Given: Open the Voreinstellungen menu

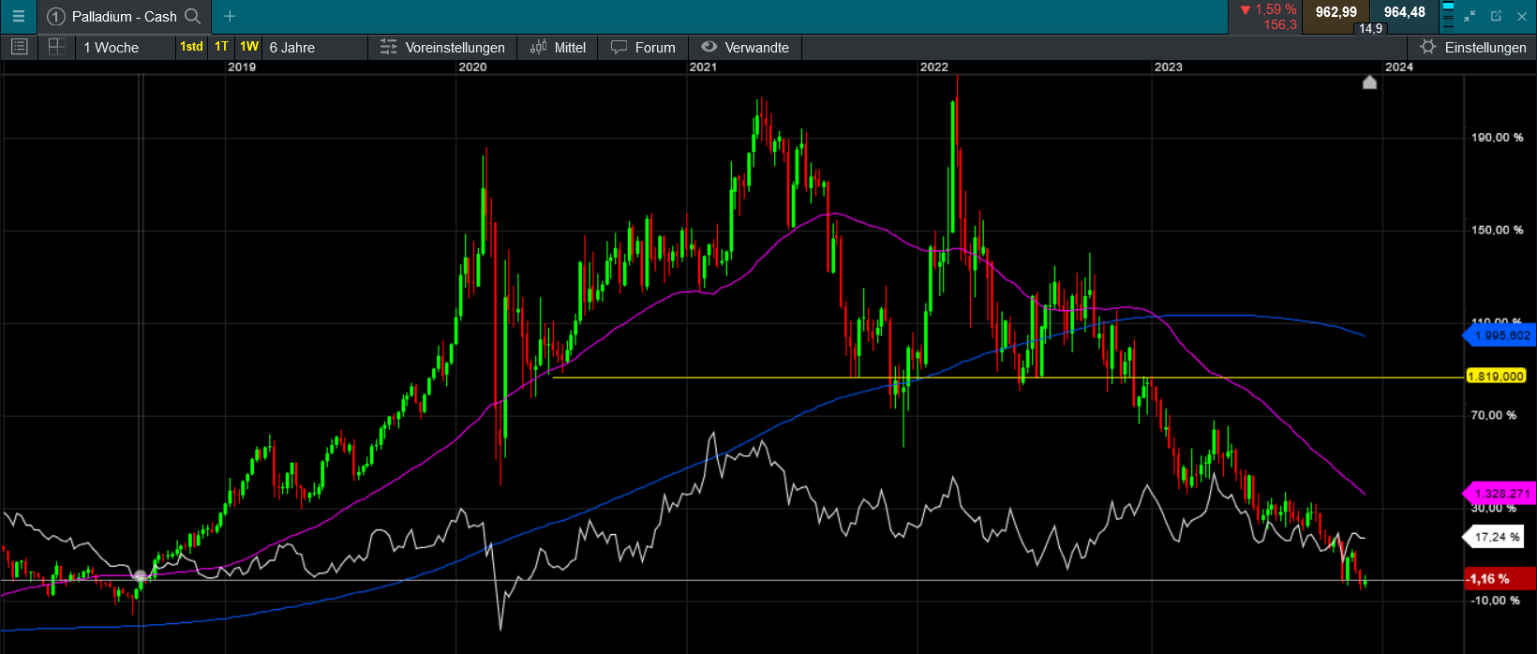Looking at the screenshot, I should 443,47.
